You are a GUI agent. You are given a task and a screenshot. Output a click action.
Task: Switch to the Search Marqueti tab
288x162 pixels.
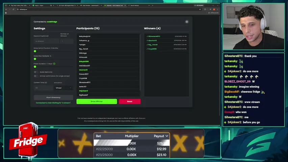pos(138,5)
